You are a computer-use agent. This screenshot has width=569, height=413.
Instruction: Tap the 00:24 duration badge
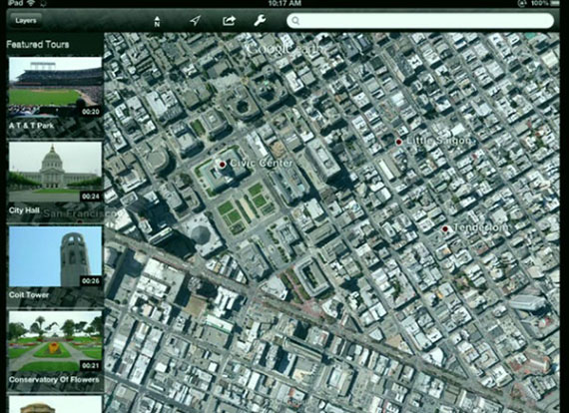pos(91,197)
